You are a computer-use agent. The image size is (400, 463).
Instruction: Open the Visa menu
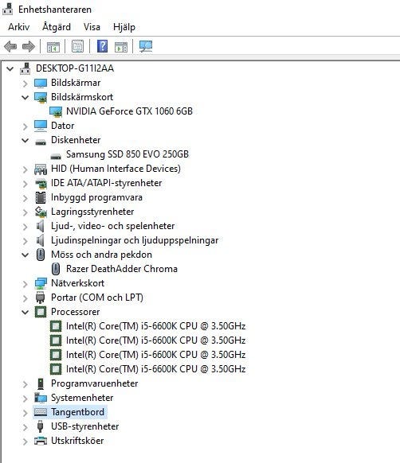92,27
